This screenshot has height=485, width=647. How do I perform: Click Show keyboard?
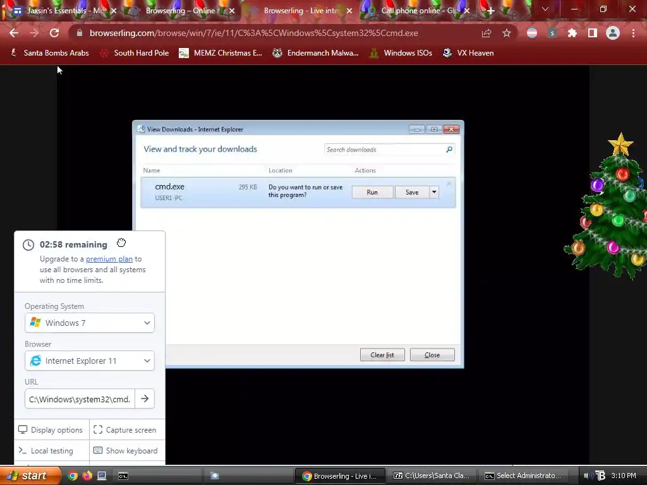[126, 451]
